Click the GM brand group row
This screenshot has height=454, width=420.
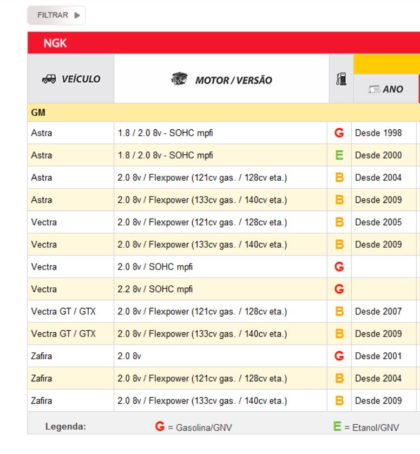[224, 113]
